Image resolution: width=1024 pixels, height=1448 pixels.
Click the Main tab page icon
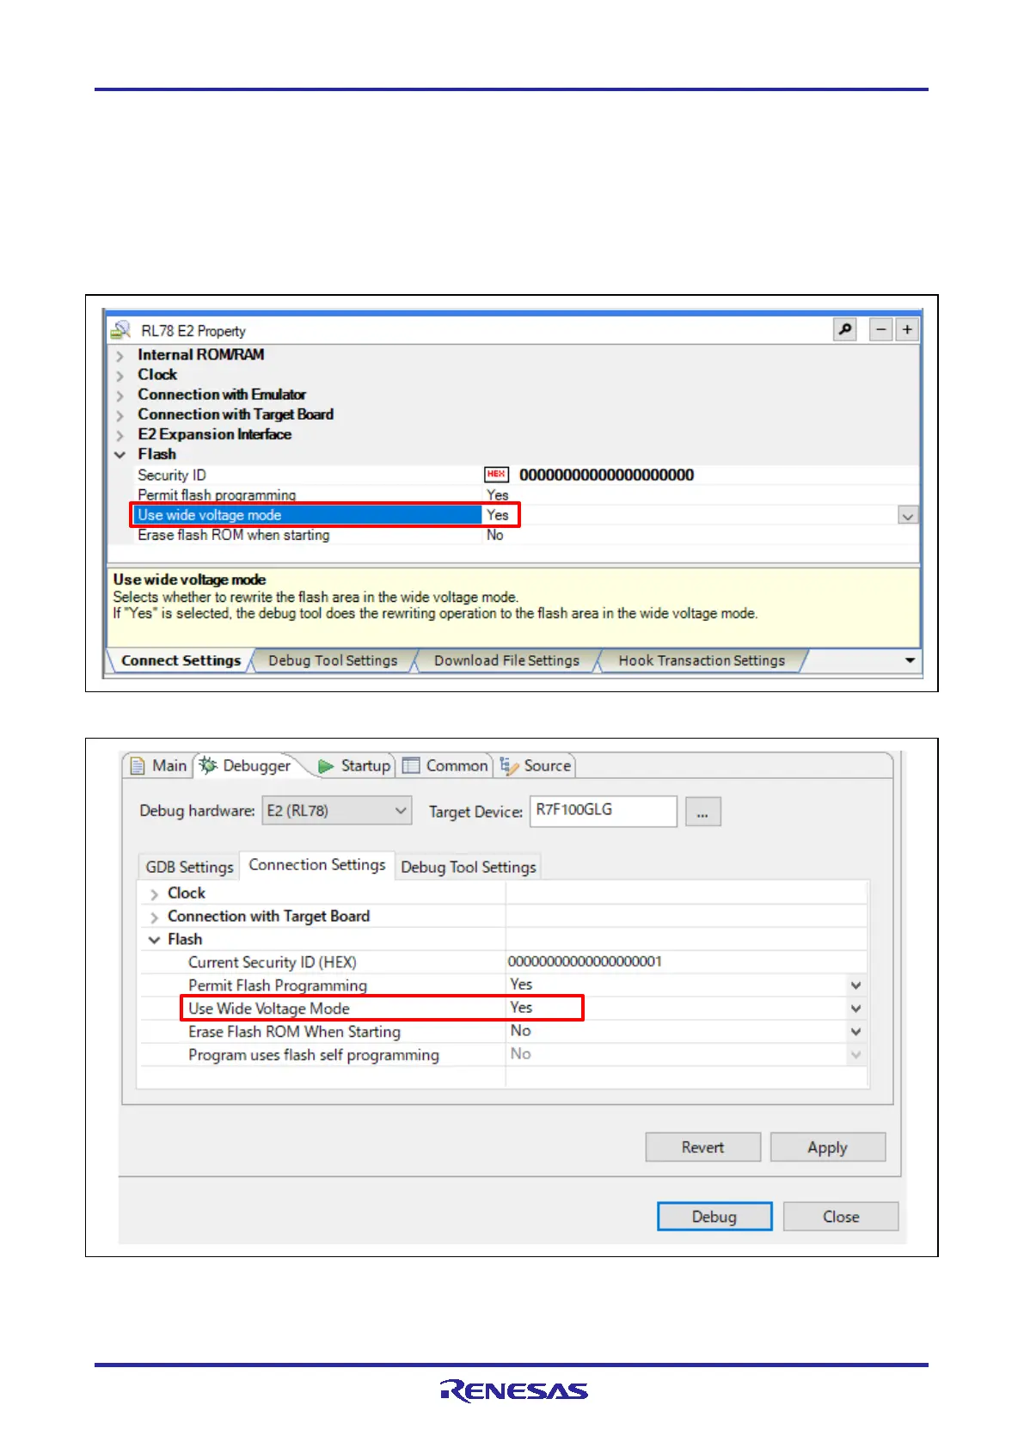pos(138,765)
